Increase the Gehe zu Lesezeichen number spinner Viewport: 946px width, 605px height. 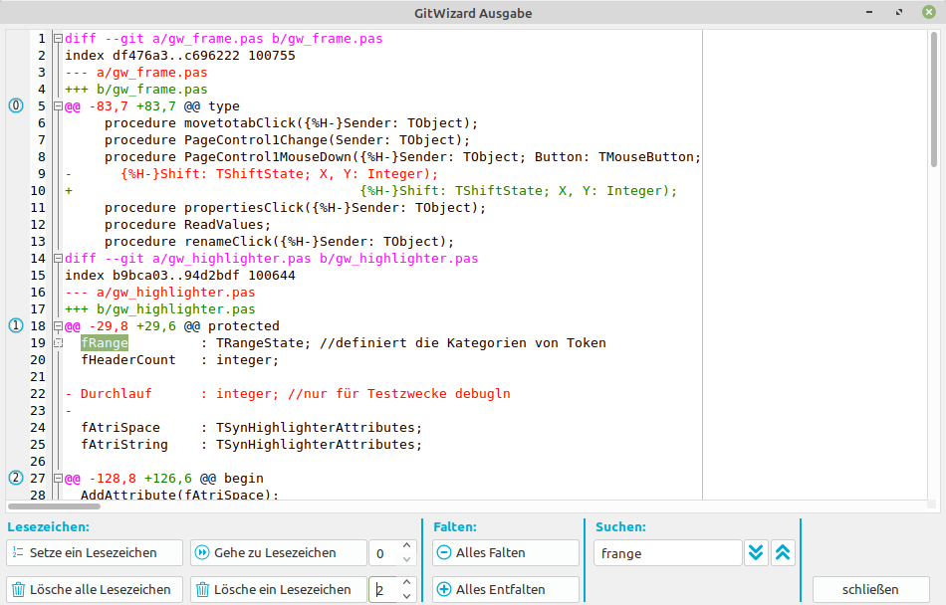(x=406, y=546)
